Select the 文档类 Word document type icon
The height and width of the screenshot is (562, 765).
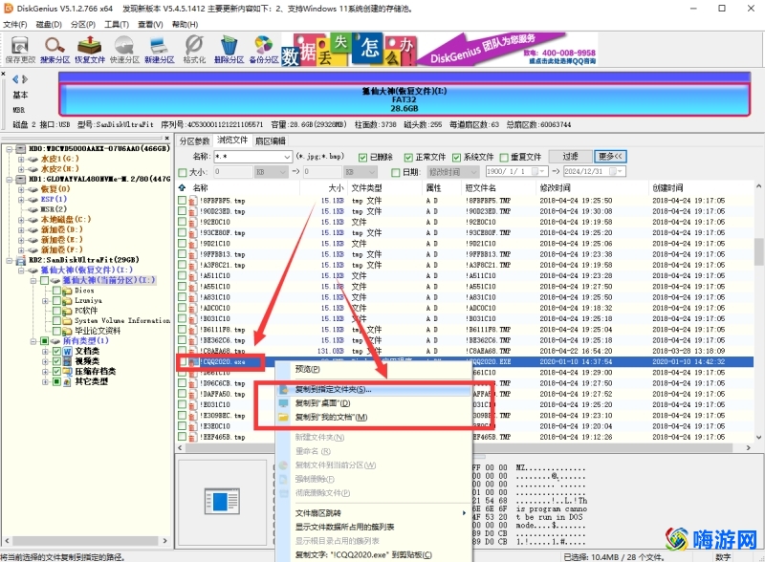(x=67, y=352)
